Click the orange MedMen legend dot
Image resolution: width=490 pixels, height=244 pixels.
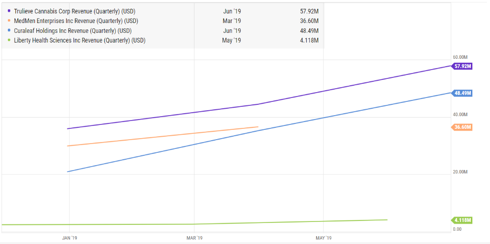pyautogui.click(x=9, y=21)
